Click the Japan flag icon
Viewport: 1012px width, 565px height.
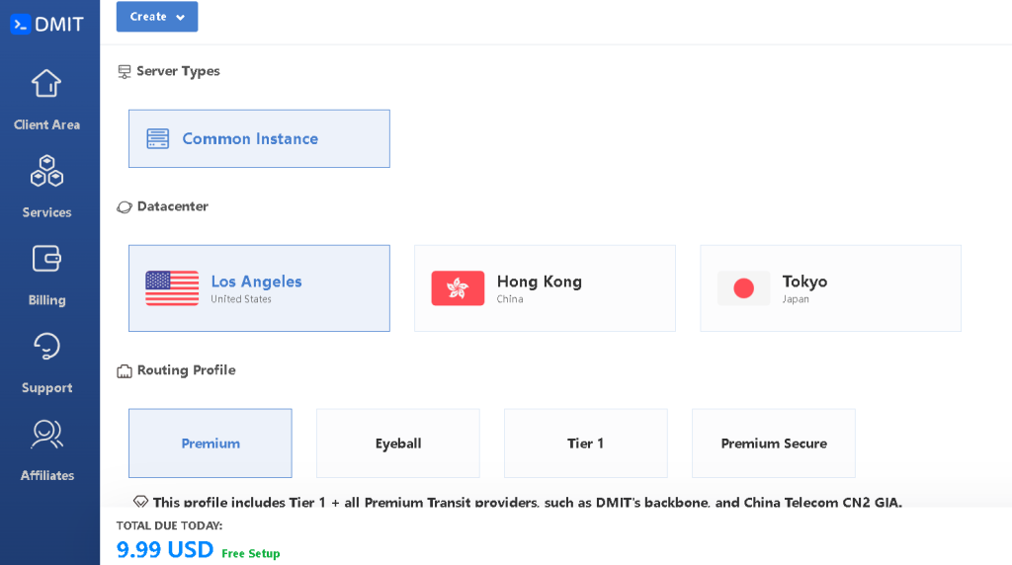(x=743, y=288)
